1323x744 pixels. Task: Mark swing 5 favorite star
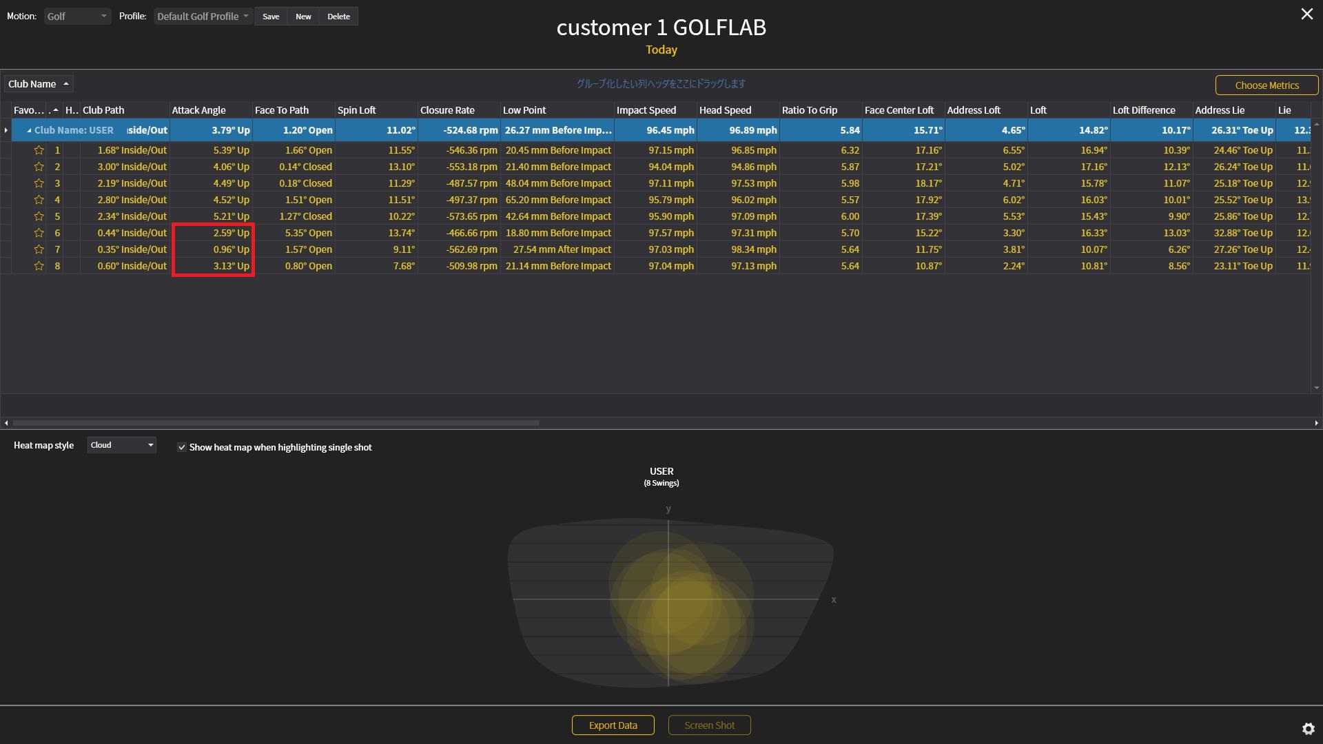[39, 216]
